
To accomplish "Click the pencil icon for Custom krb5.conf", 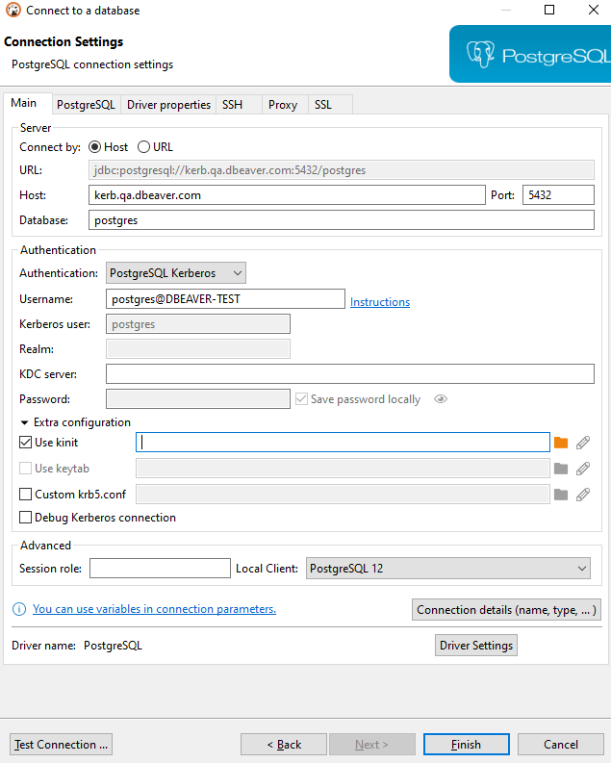I will [583, 495].
